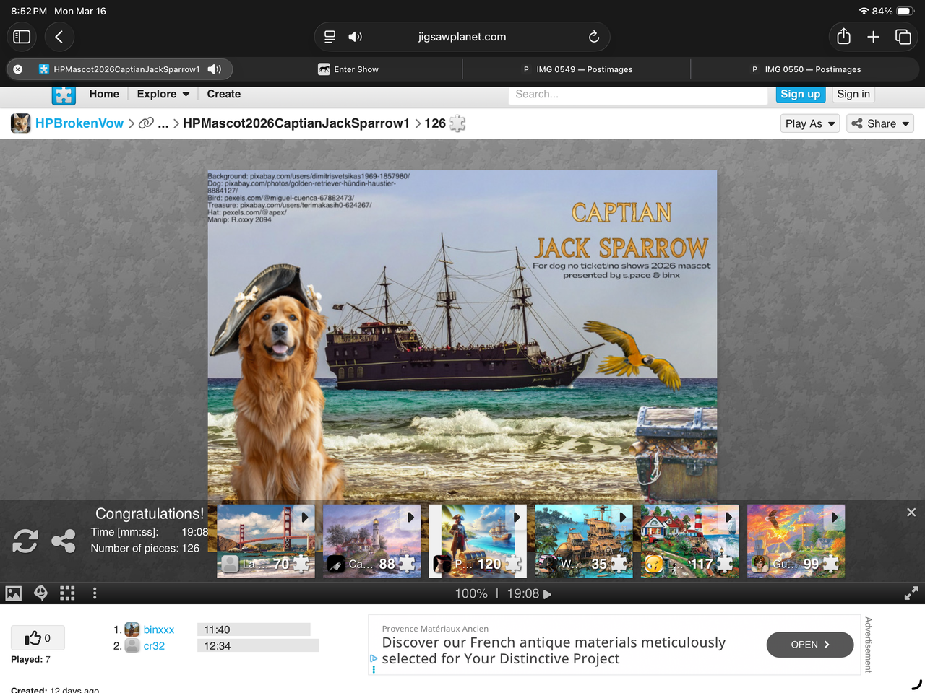Click the AdChoices icon in the ad

point(374,658)
